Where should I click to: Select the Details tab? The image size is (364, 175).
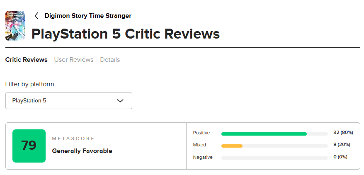click(x=110, y=60)
